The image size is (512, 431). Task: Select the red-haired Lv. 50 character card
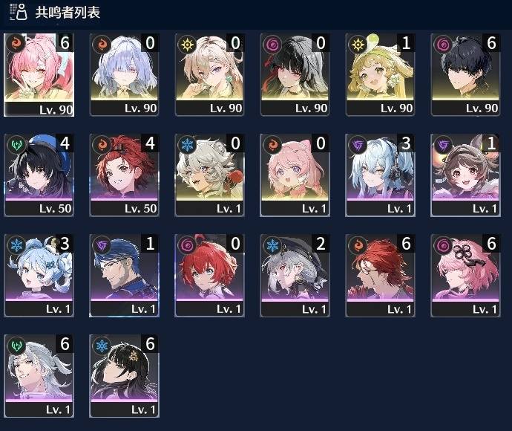click(125, 175)
